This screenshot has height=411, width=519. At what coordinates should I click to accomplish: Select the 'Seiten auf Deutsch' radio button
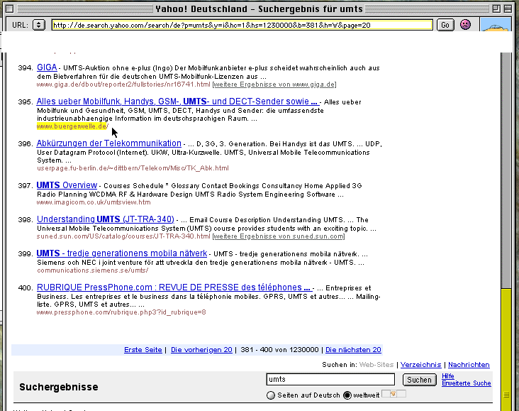(x=270, y=395)
